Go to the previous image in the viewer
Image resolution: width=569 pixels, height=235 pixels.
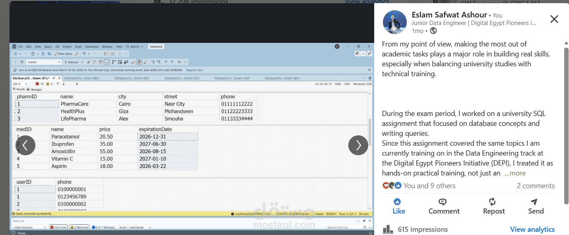25,145
